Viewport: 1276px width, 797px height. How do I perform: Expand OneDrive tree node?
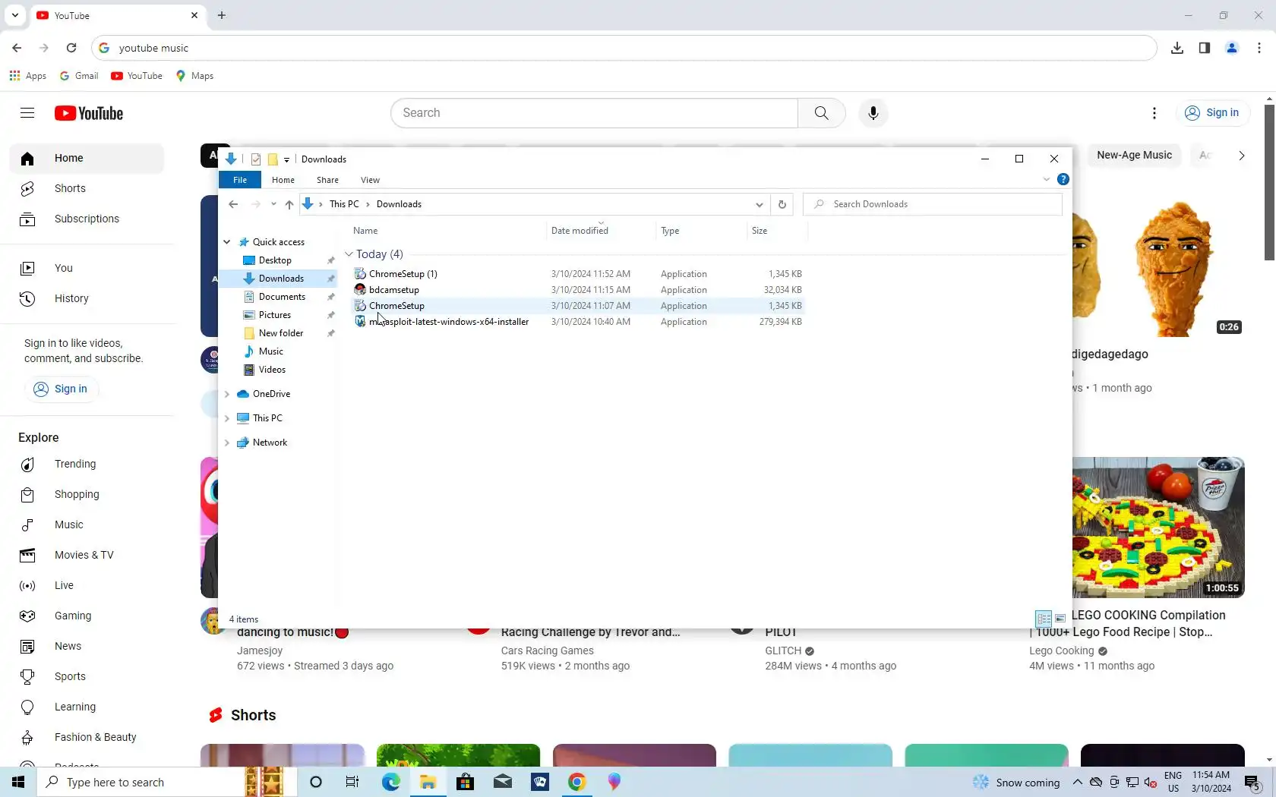pyautogui.click(x=227, y=394)
